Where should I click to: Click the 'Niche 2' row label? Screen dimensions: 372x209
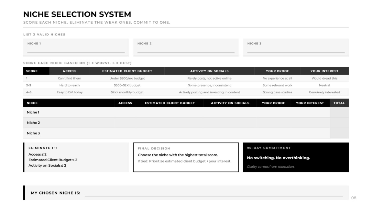33,123
